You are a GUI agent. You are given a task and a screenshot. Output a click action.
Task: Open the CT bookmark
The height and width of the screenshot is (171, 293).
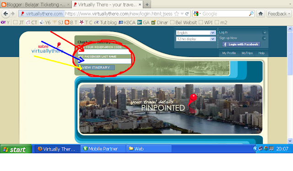(32, 22)
